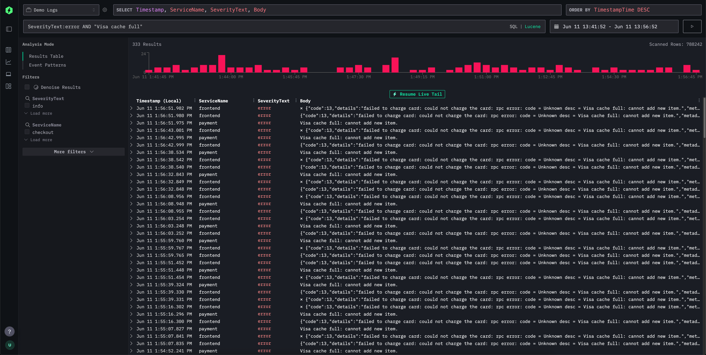Expand the first log row chevron
The width and height of the screenshot is (706, 355).
tap(132, 108)
